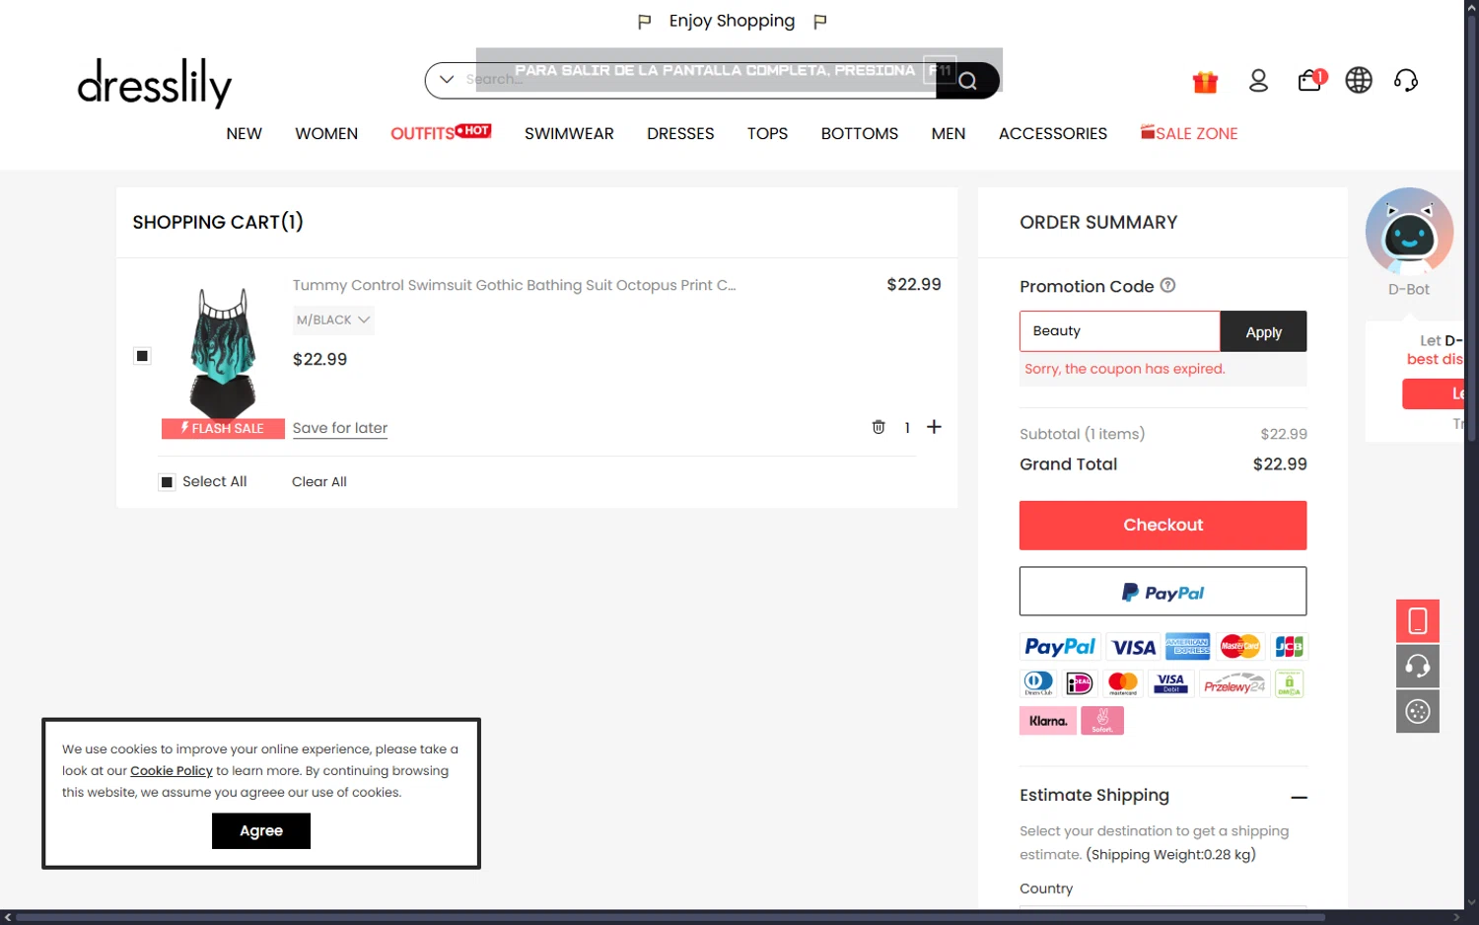Toggle the Select All checkbox
Screen dimensions: 1479x925
coord(167,482)
